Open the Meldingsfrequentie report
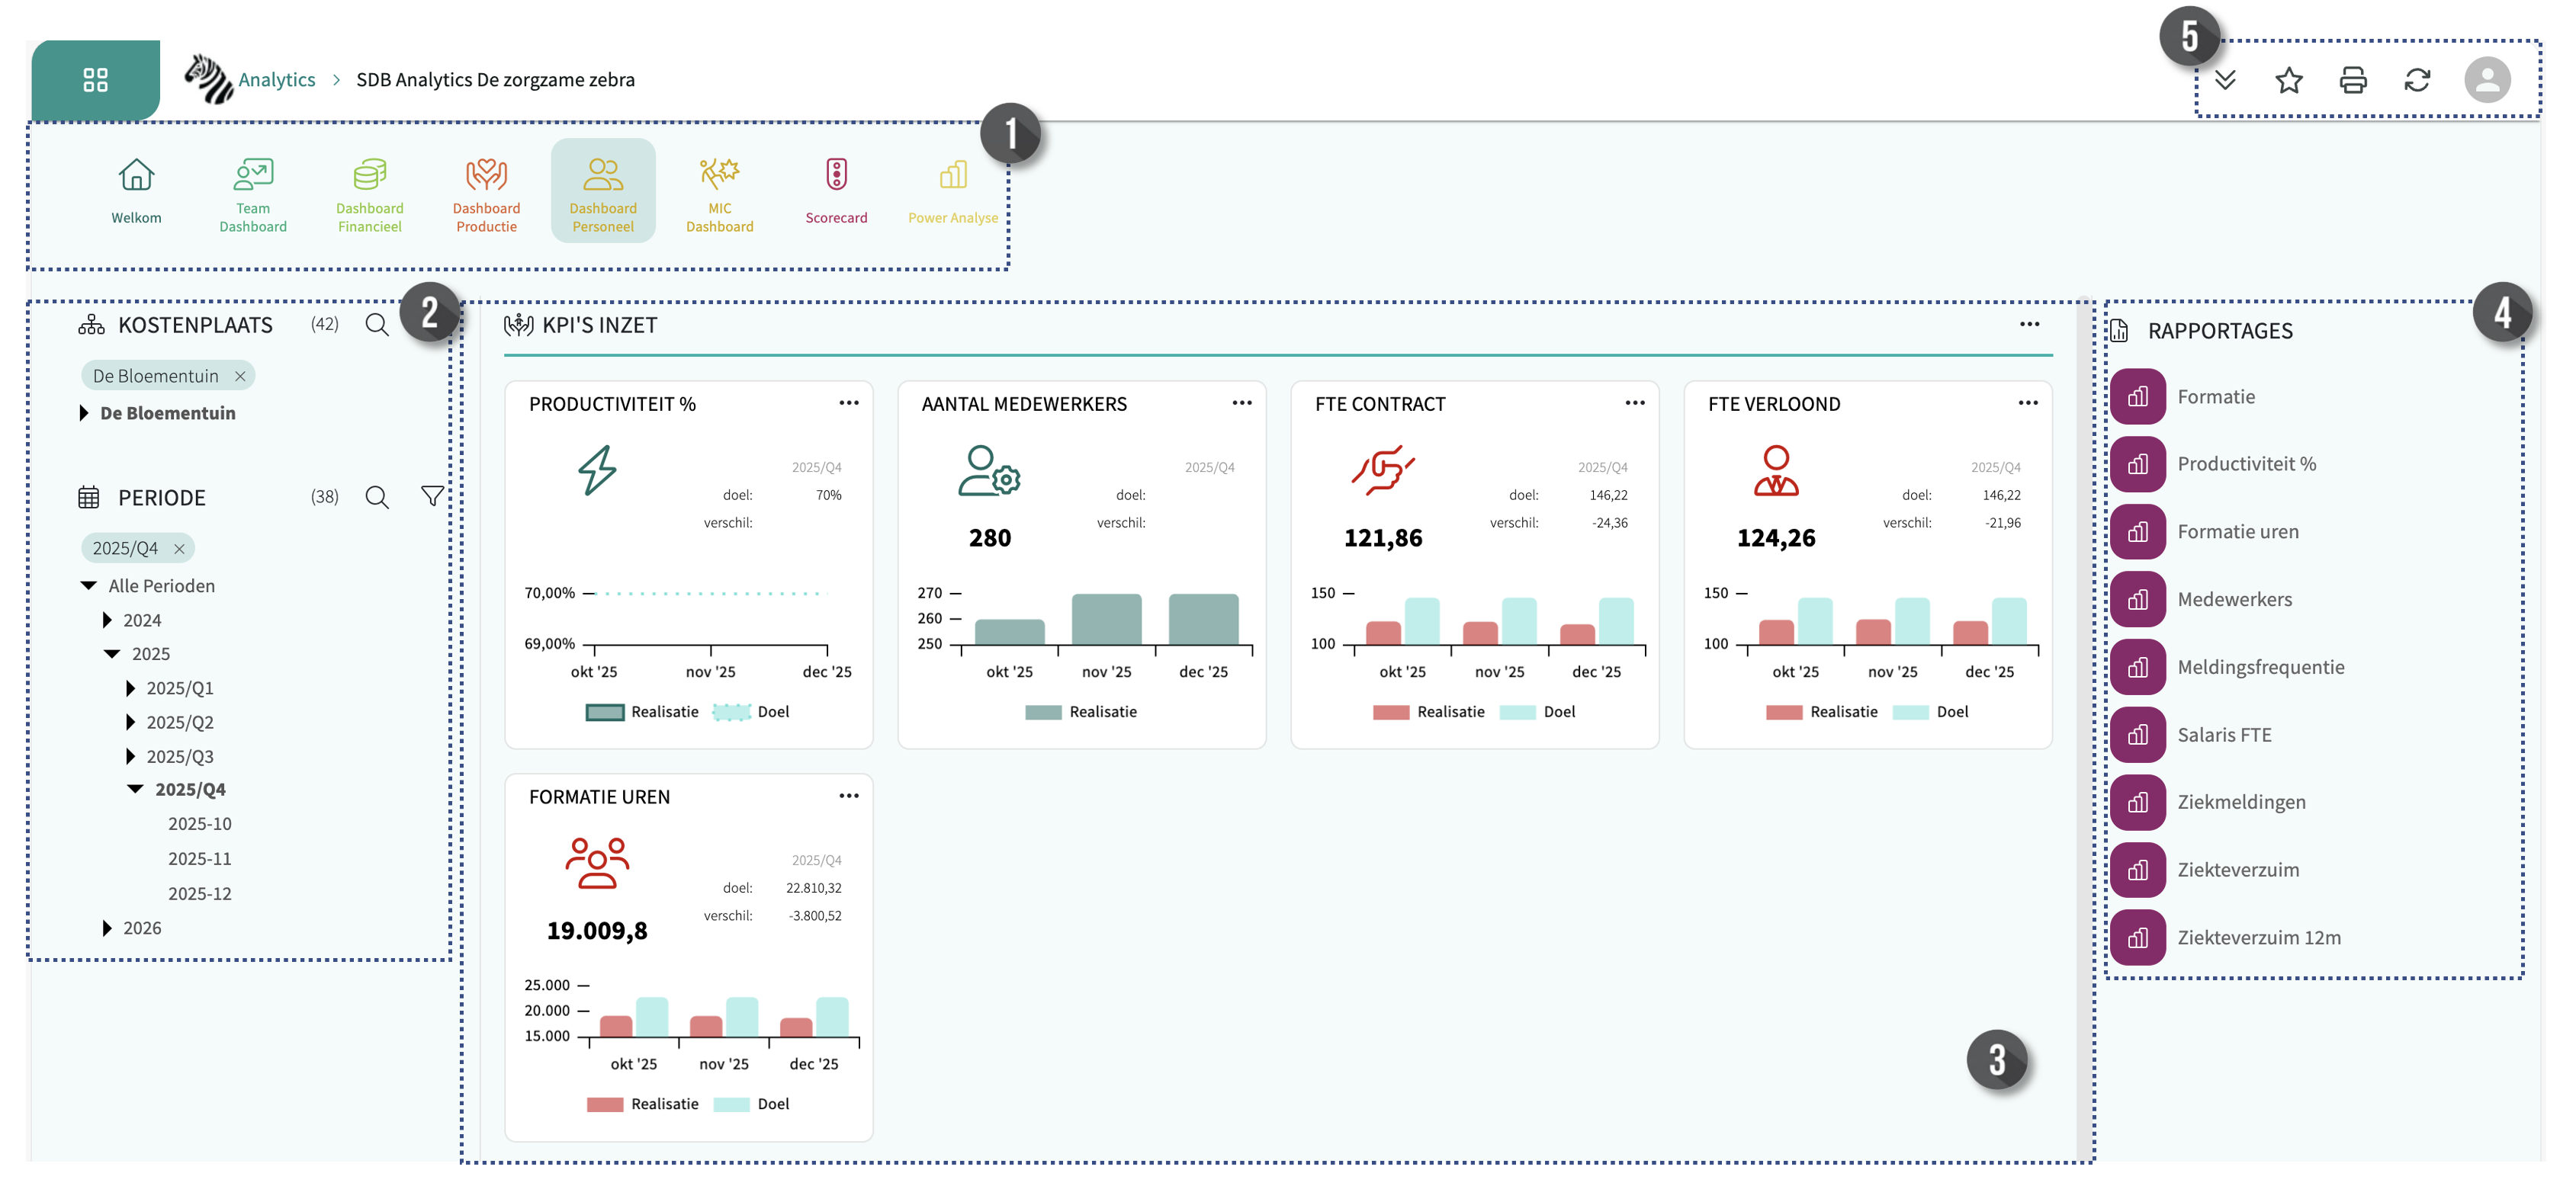 click(x=2260, y=666)
